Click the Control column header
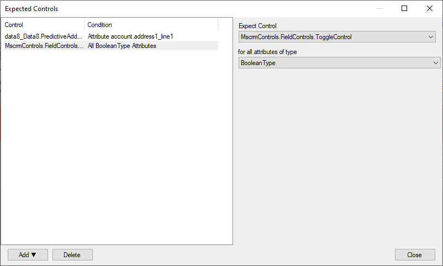443x266 pixels. click(x=43, y=25)
